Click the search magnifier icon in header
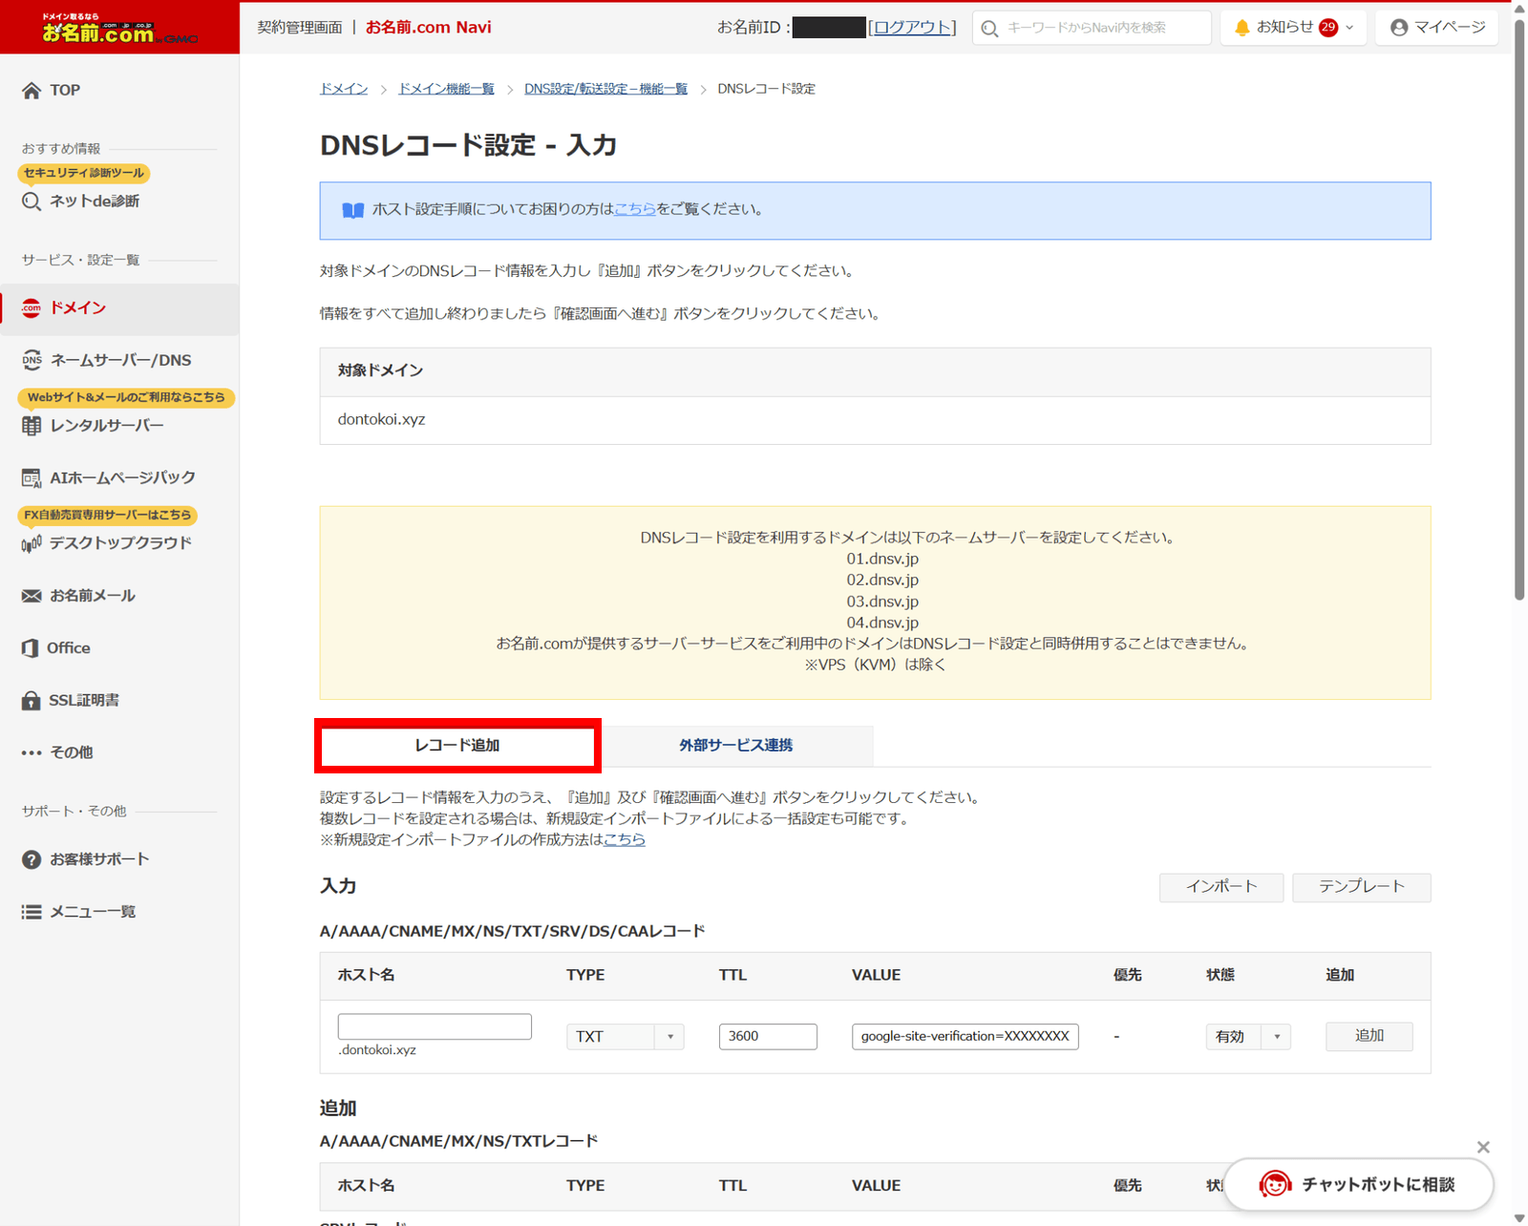The height and width of the screenshot is (1226, 1528). coord(990,29)
